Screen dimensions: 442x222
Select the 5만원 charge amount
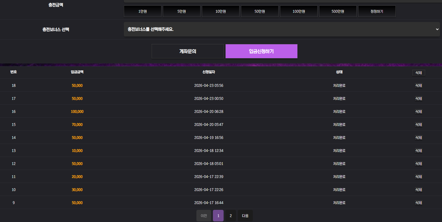tap(181, 11)
